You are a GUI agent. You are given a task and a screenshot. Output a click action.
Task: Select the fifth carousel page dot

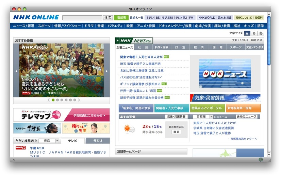tap(70, 100)
